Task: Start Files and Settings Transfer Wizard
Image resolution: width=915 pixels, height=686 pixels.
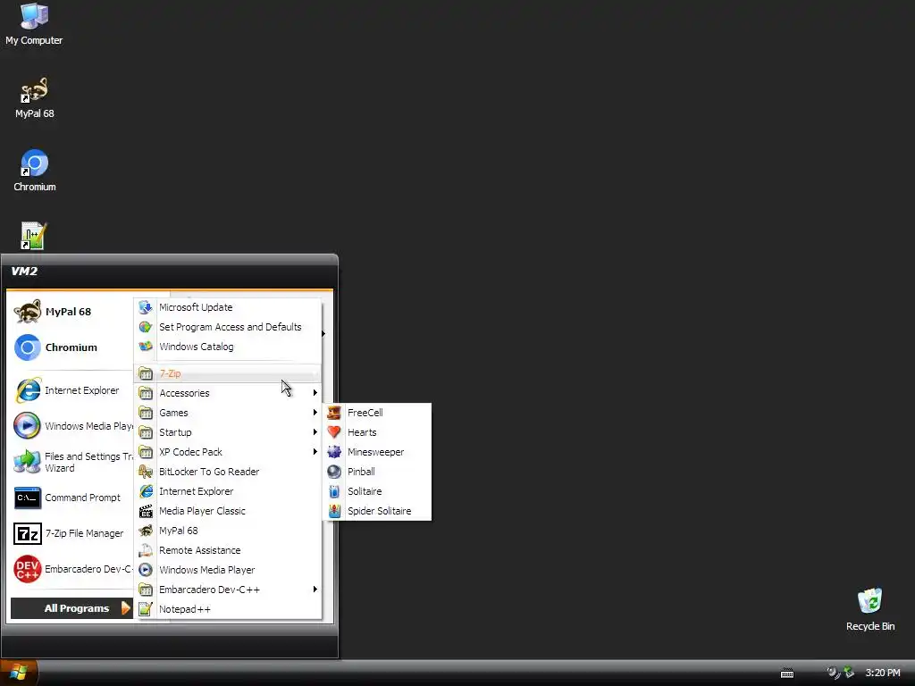Action: coord(71,462)
